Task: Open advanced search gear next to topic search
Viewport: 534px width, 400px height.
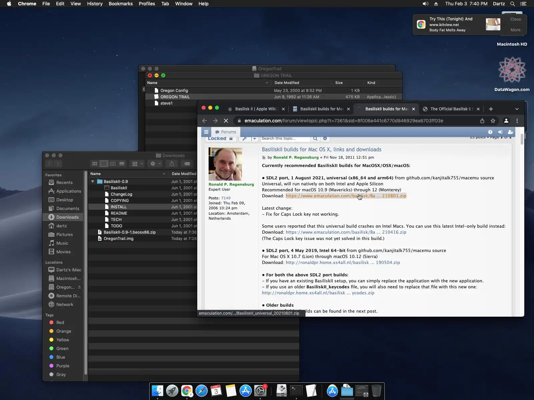Action: tap(325, 138)
